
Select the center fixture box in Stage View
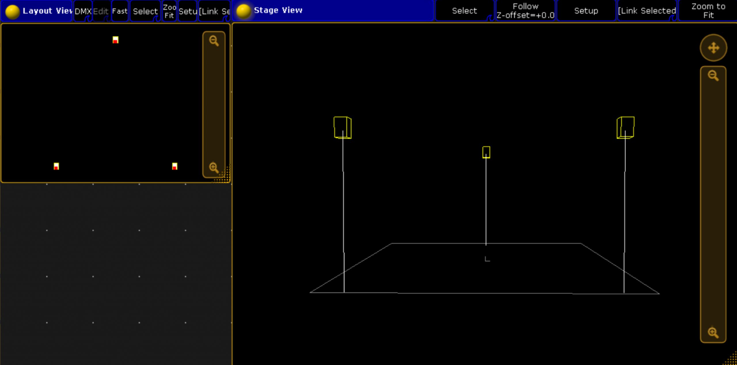point(486,152)
